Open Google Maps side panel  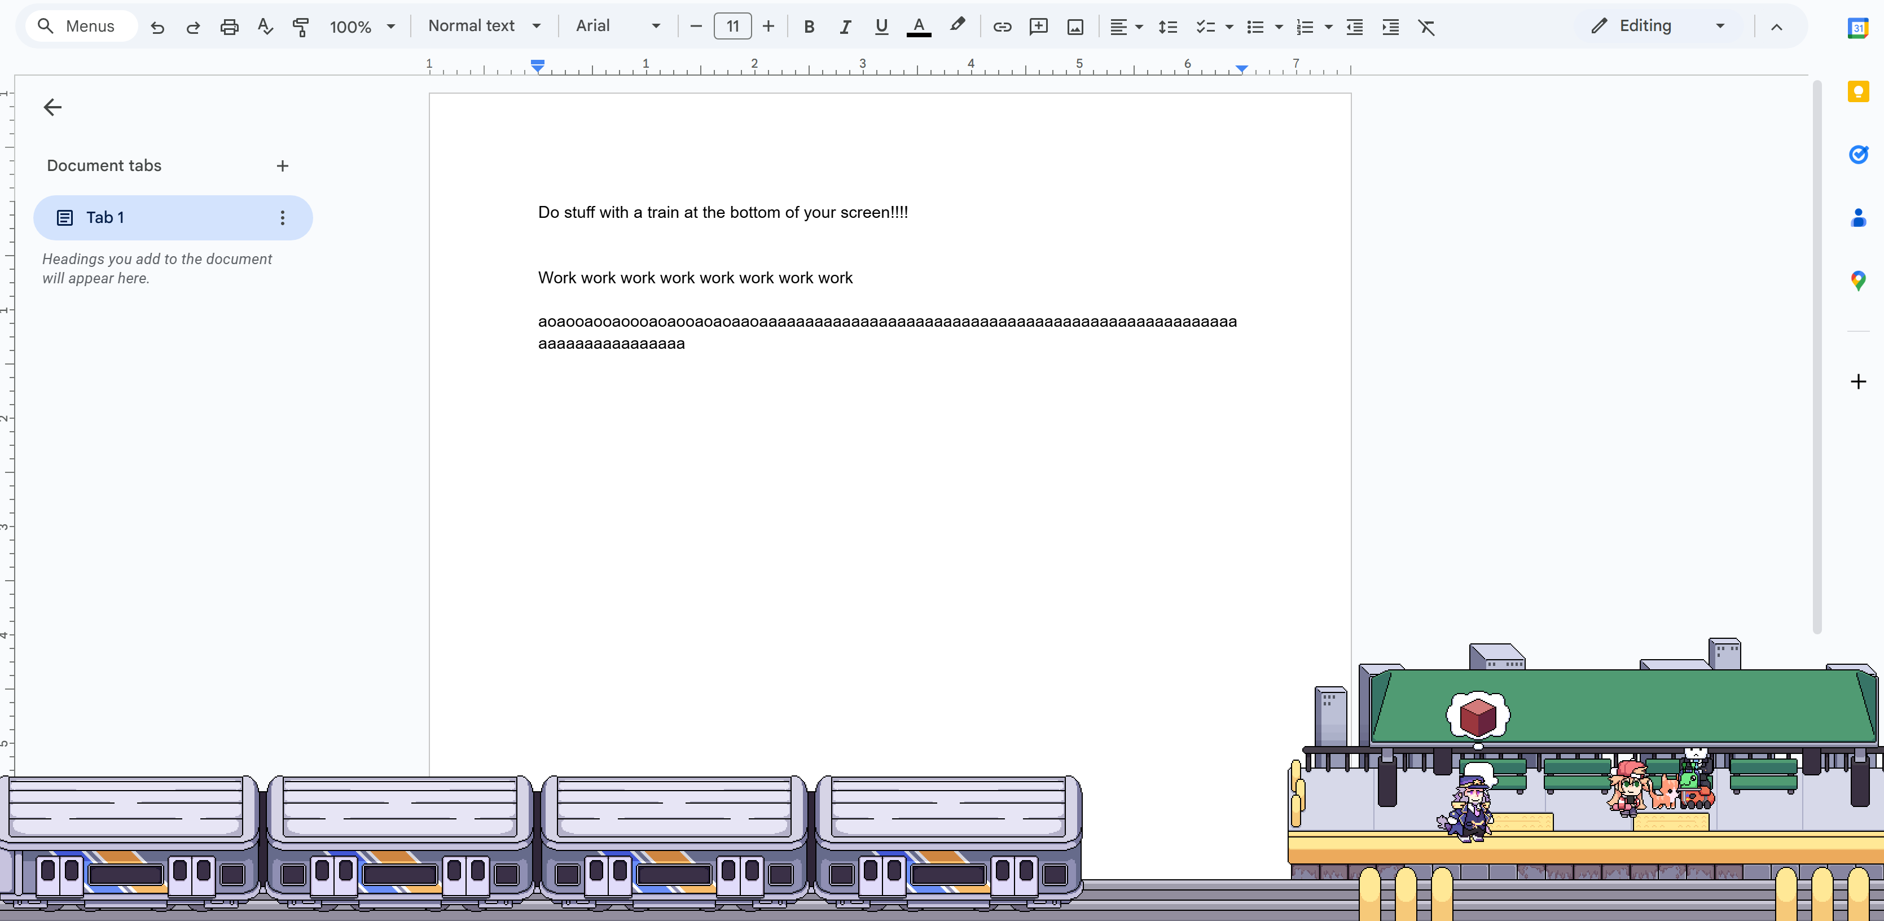(1857, 280)
